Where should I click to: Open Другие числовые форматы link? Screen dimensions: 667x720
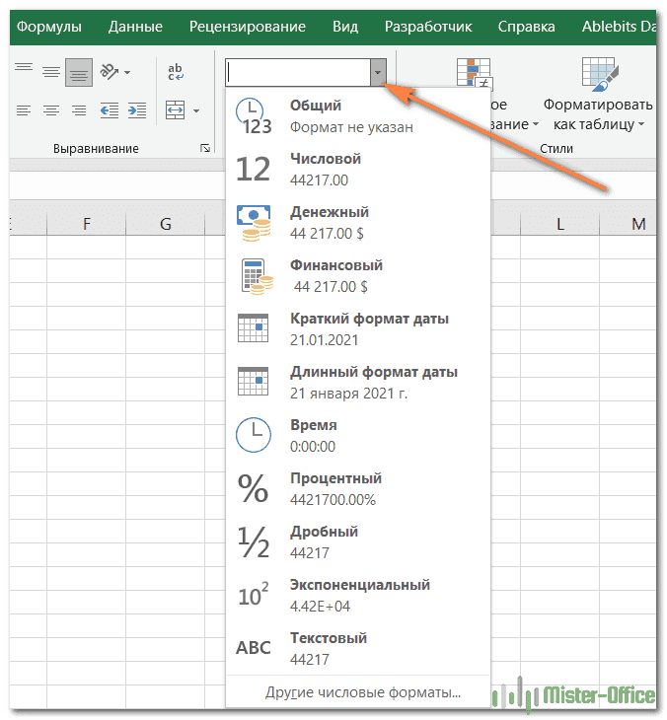[x=362, y=691]
